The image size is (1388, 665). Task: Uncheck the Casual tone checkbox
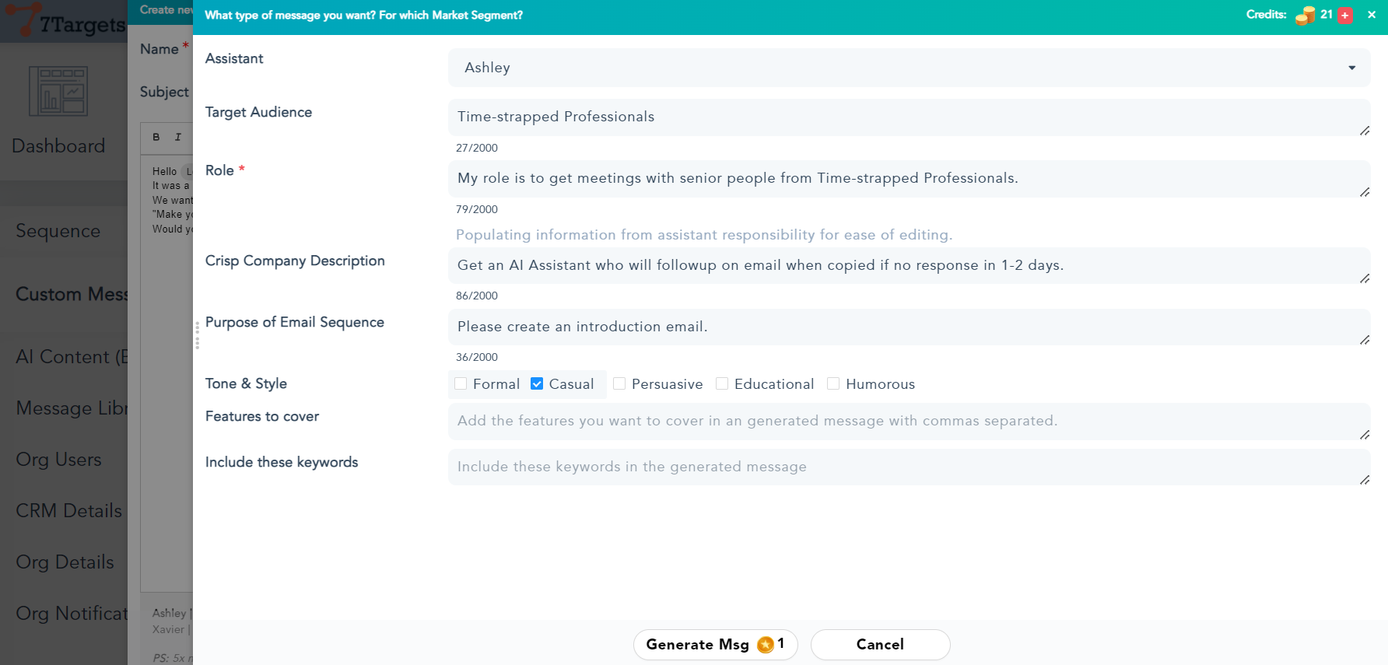point(537,384)
